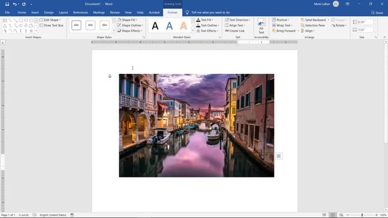
Task: Apply the orange WordArt style A
Action: click(183, 25)
